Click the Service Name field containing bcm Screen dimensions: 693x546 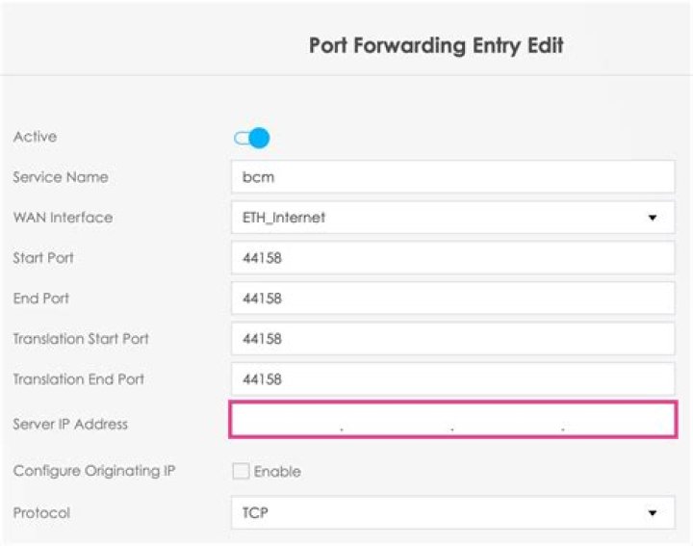pyautogui.click(x=452, y=178)
